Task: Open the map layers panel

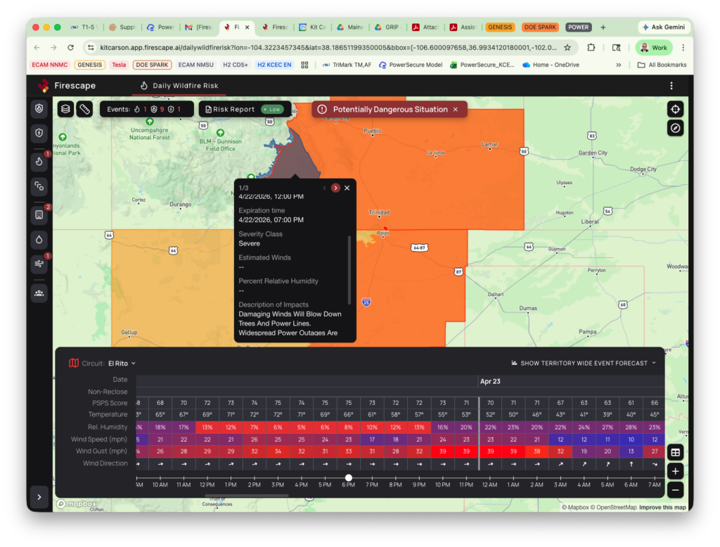Action: 65,109
